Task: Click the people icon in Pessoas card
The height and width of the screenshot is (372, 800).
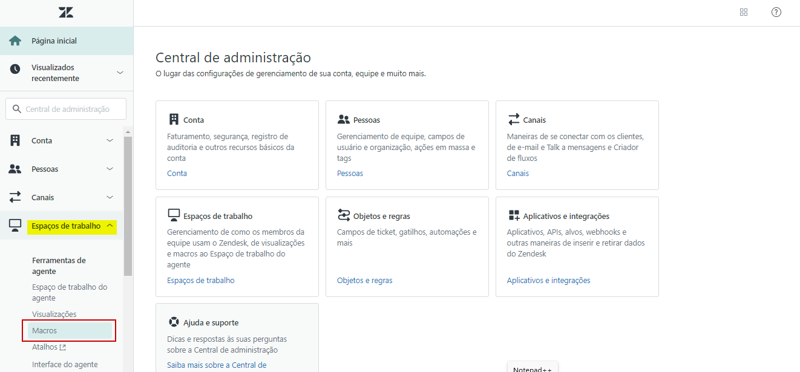Action: 344,119
